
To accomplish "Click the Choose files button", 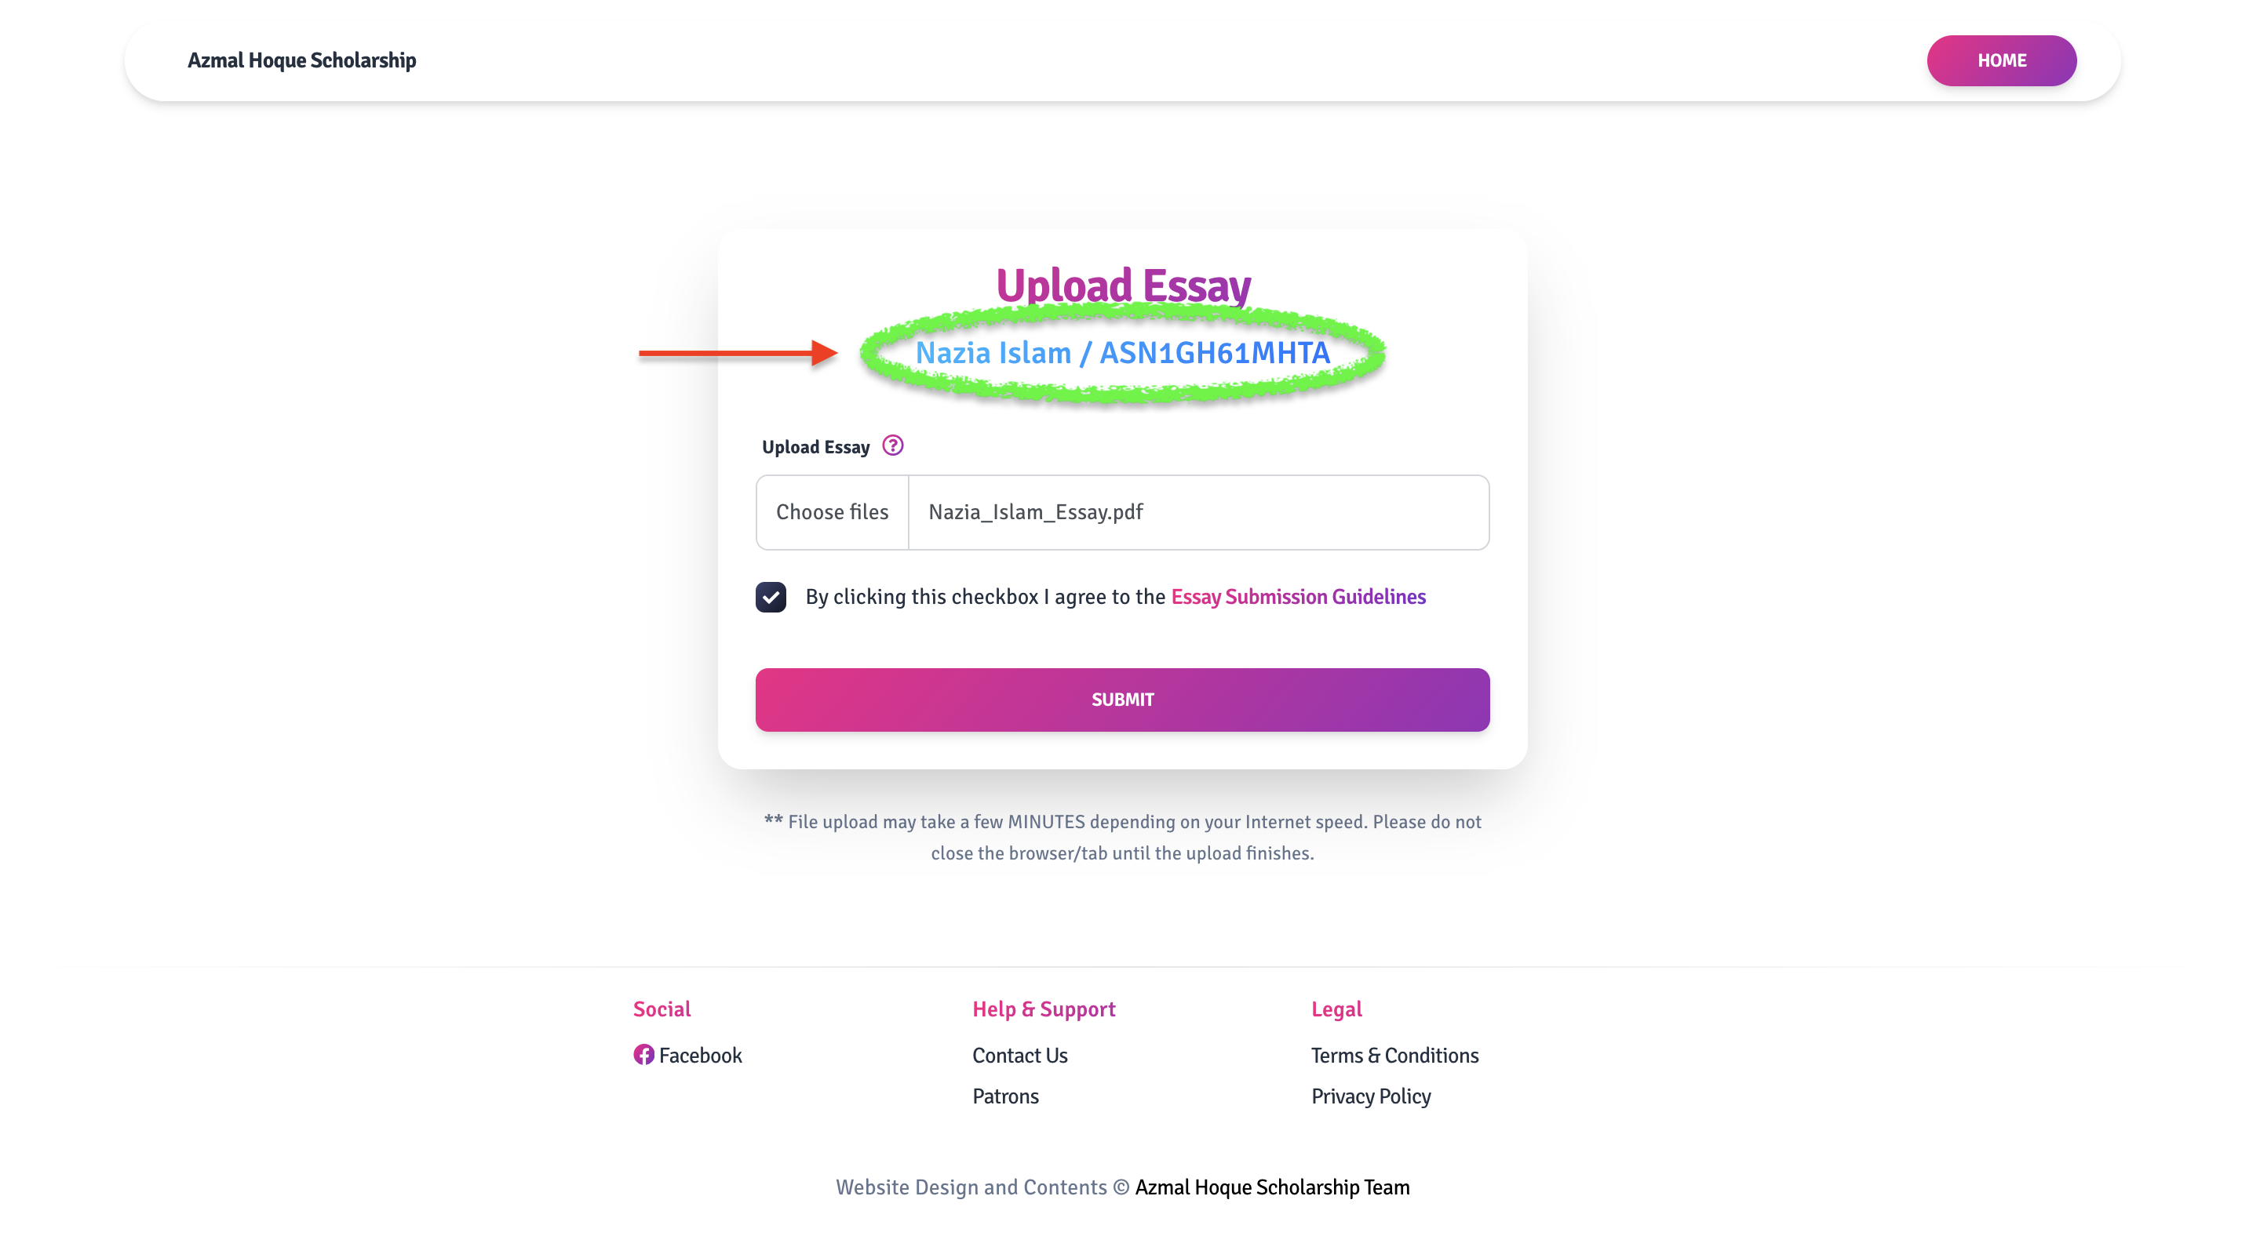I will [832, 512].
